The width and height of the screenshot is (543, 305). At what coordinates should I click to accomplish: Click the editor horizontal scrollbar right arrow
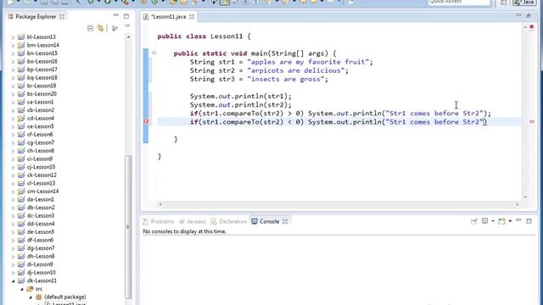coord(517,204)
